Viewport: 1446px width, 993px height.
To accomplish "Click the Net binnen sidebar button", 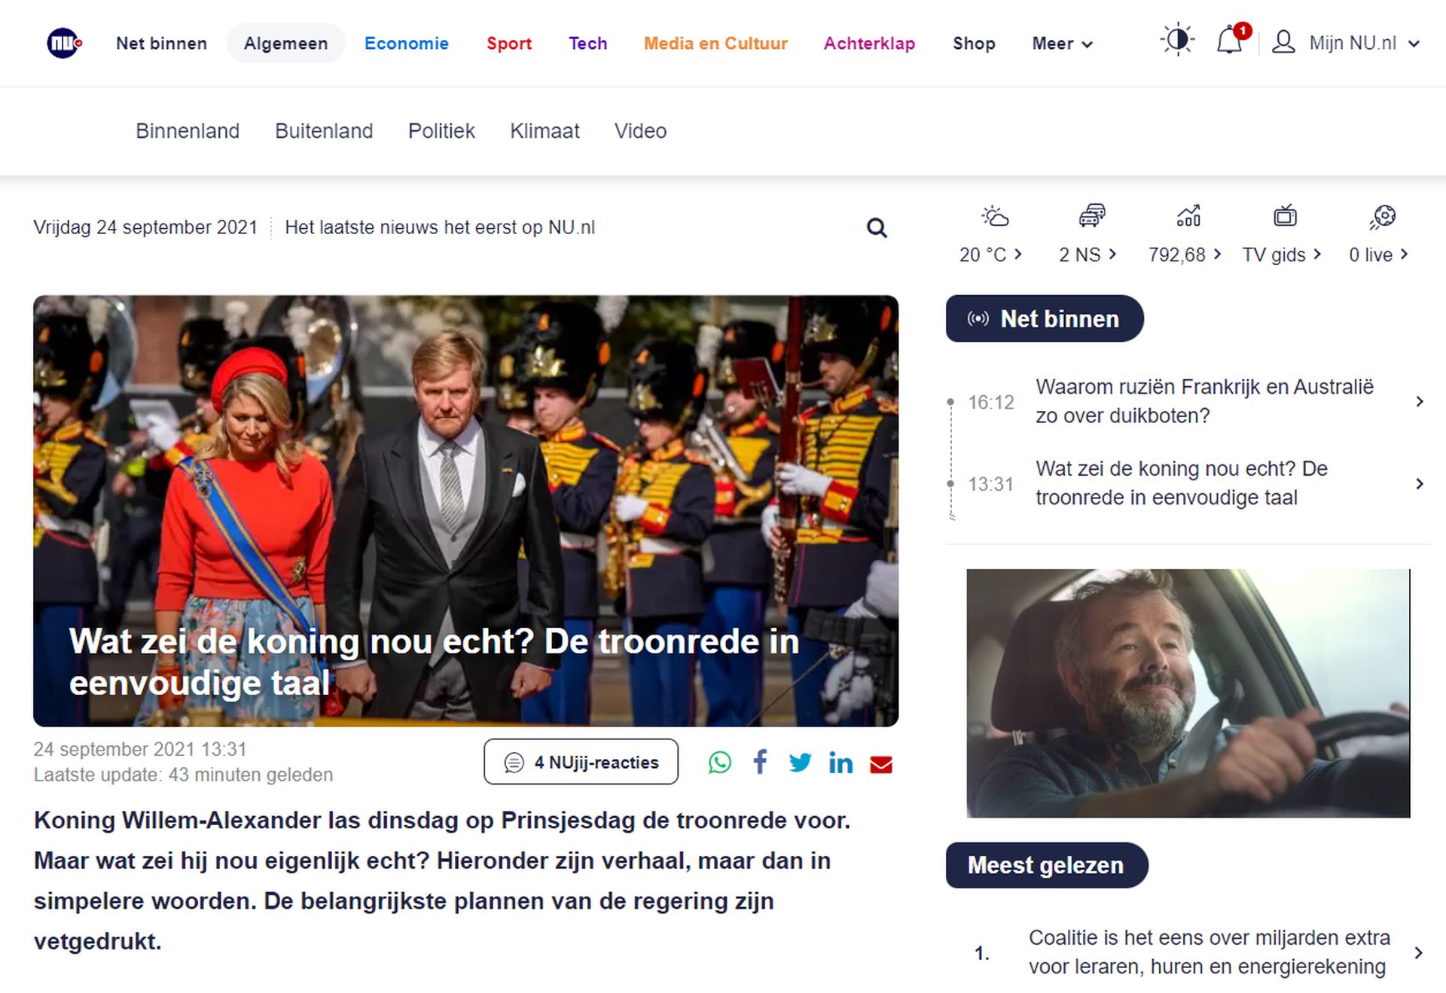I will coord(1044,318).
